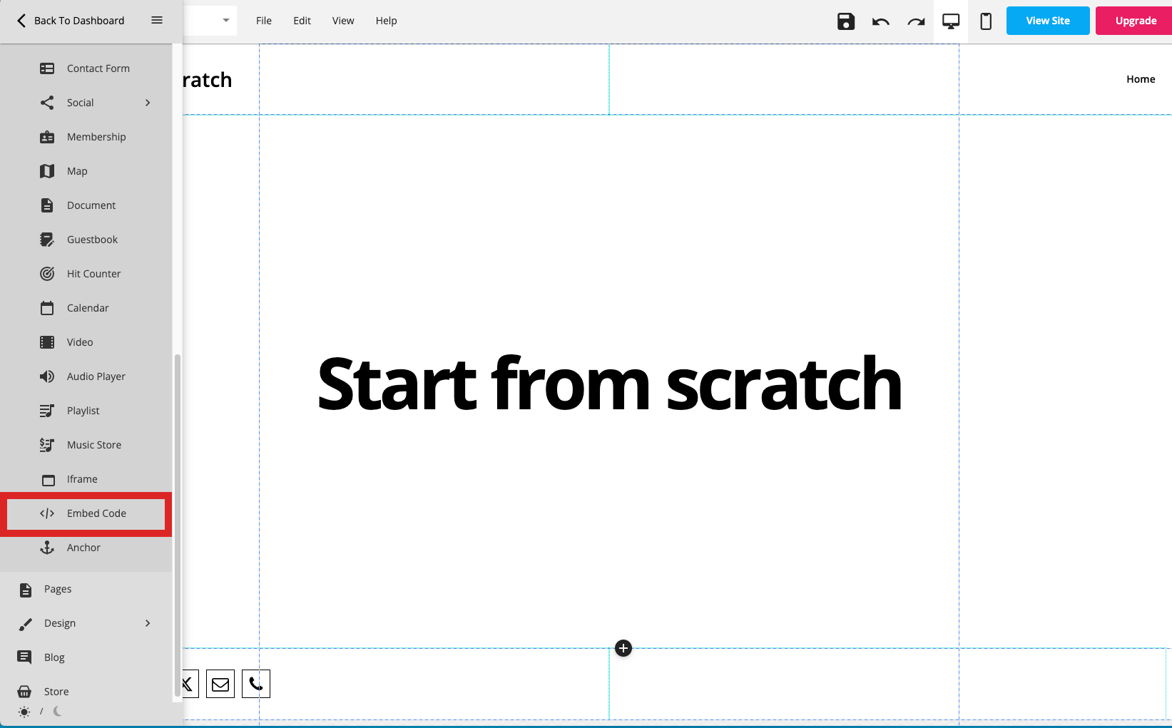The width and height of the screenshot is (1172, 728).
Task: Open the File menu
Action: [x=264, y=21]
